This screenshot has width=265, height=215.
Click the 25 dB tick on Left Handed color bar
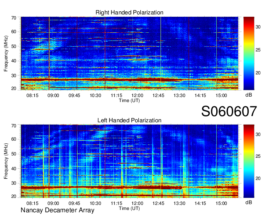click(258, 156)
